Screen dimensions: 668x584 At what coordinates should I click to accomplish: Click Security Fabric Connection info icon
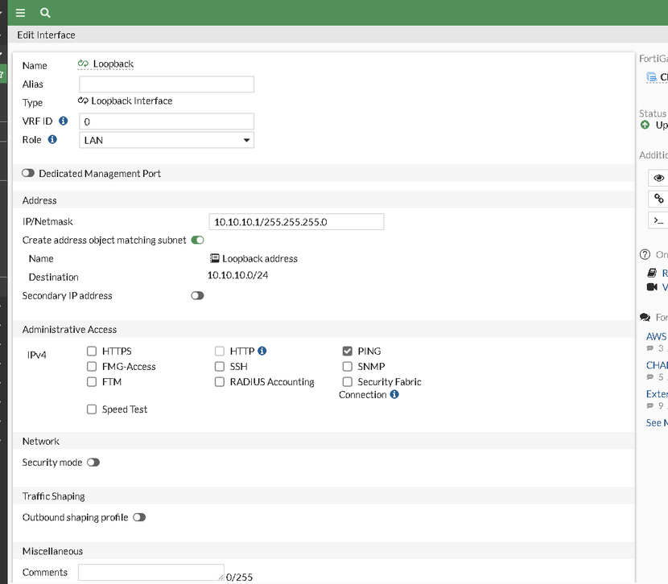[394, 394]
